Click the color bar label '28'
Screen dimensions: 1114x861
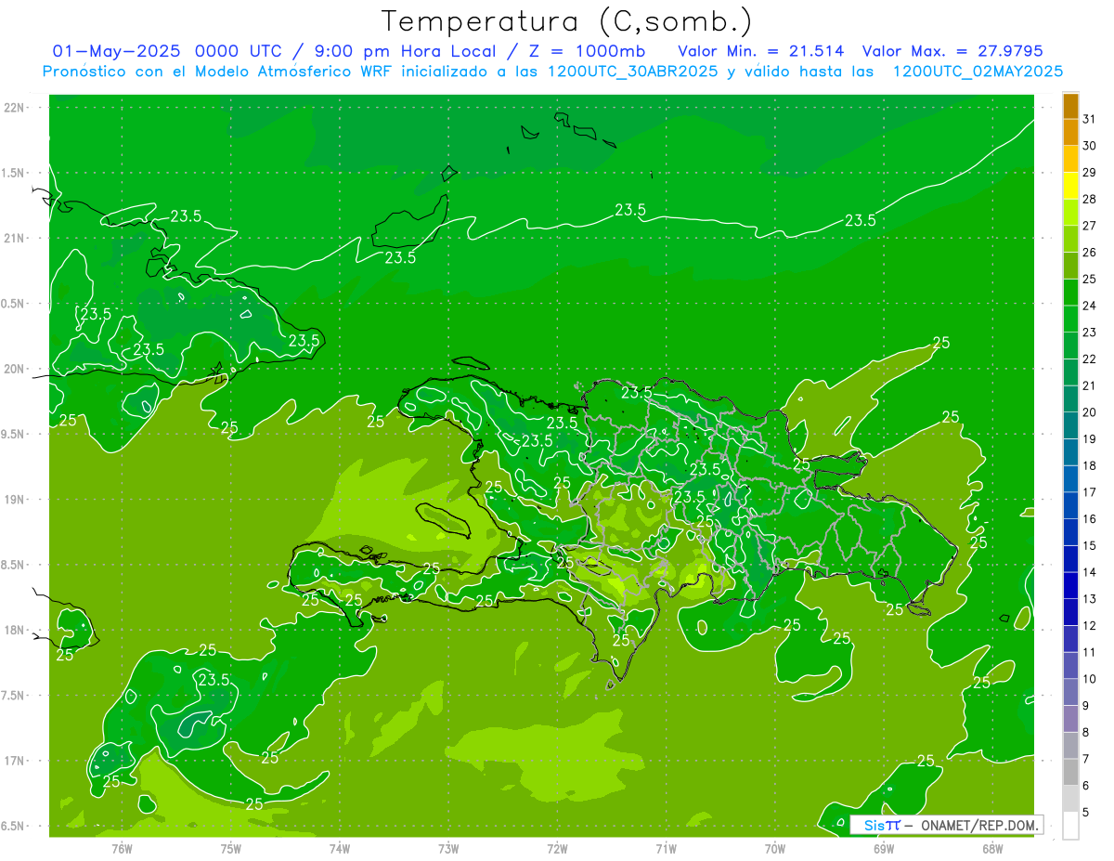tap(1090, 199)
